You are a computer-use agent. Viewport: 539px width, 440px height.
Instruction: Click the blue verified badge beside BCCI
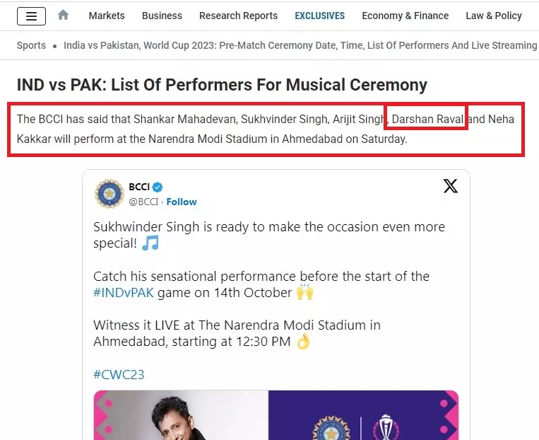(x=158, y=187)
